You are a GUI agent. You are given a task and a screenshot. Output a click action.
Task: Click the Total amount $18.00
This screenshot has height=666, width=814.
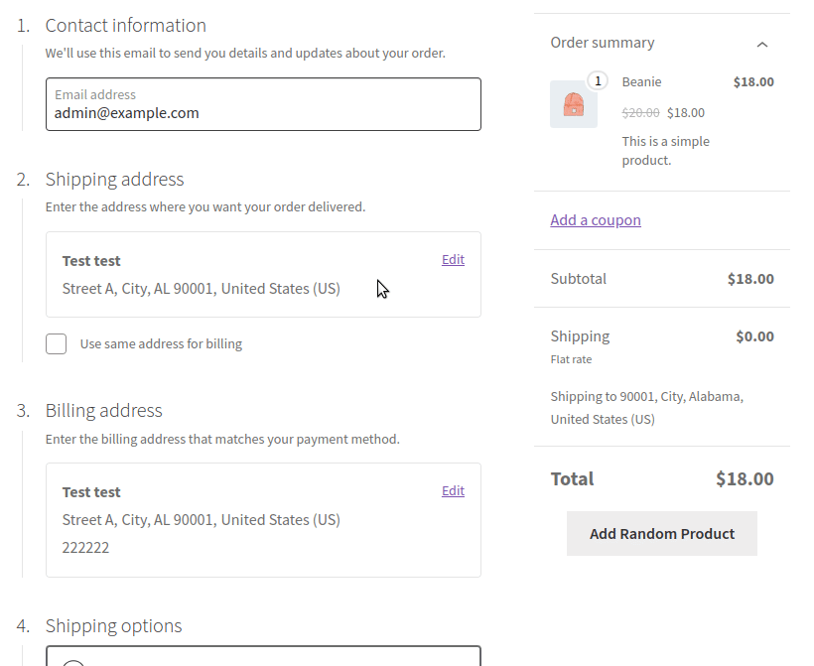point(745,479)
